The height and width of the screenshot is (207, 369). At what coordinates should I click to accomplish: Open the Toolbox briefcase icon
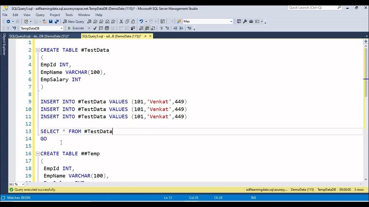[x=251, y=21]
